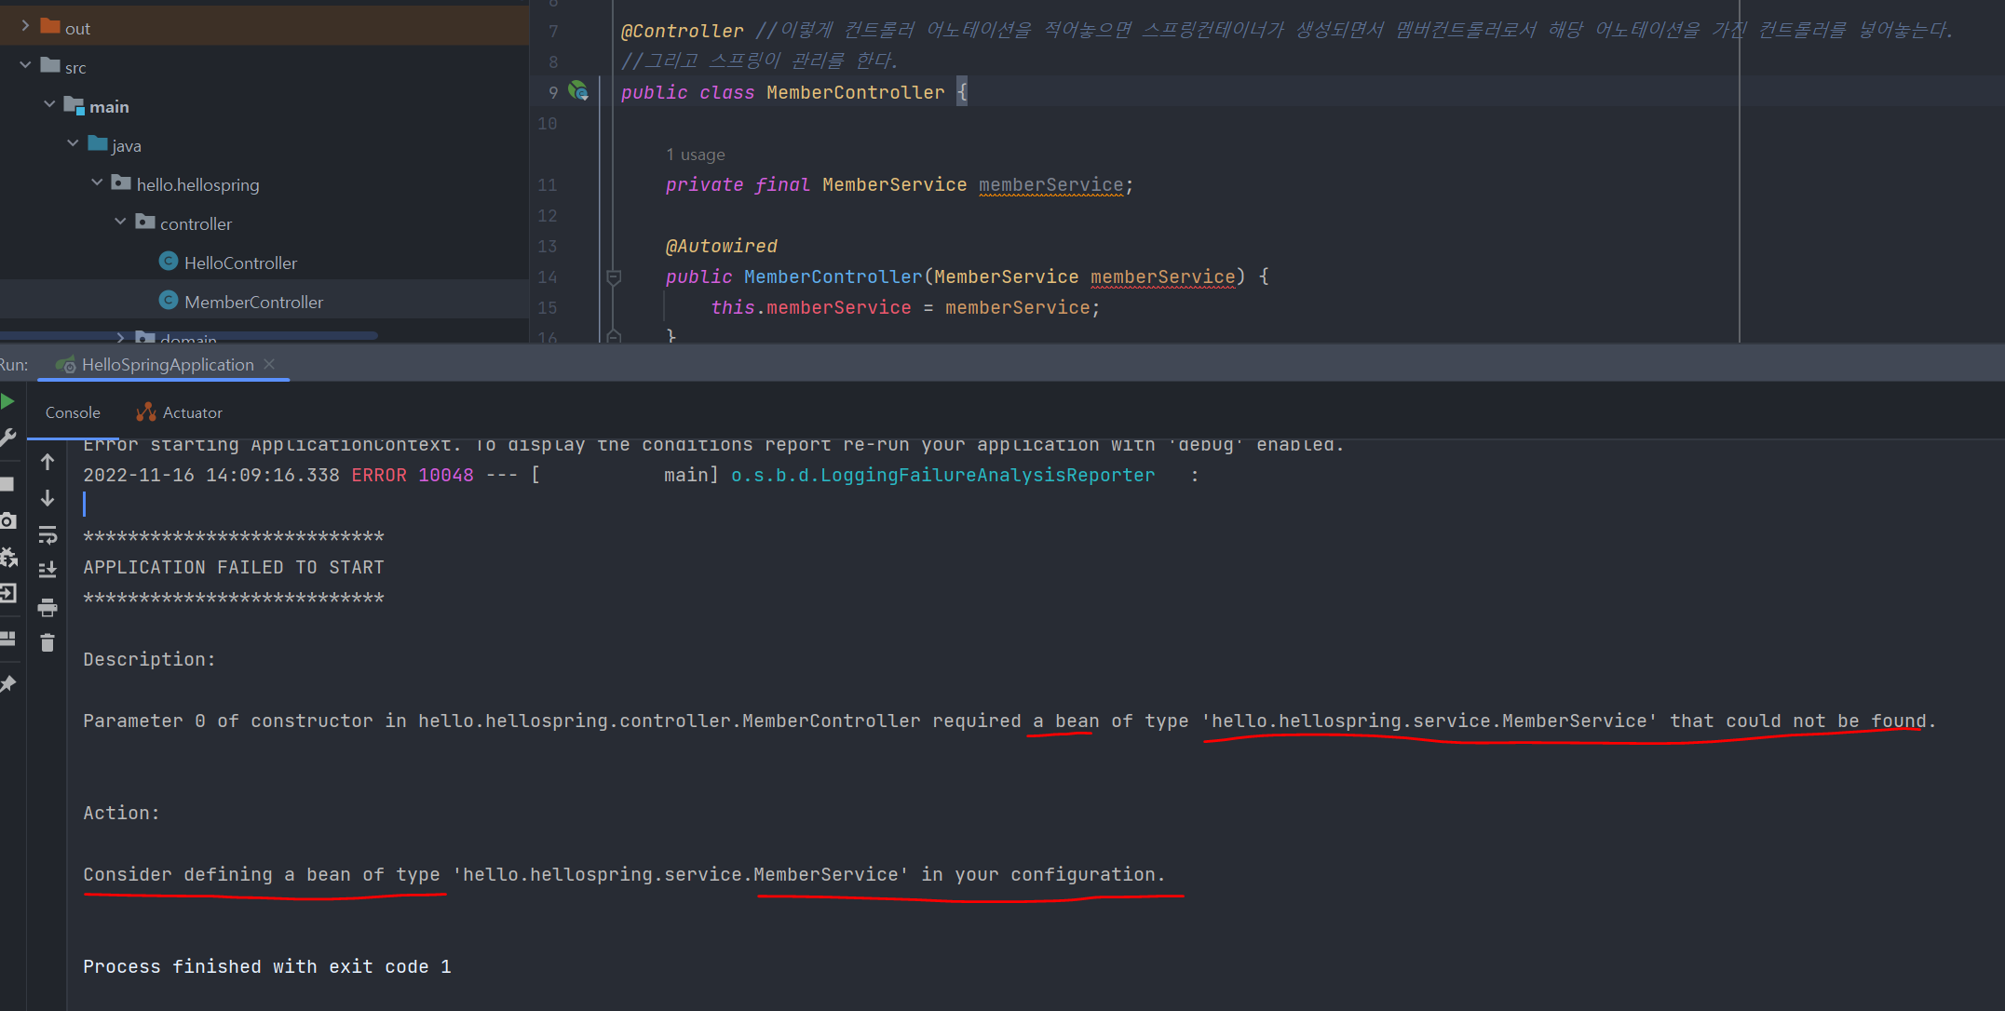This screenshot has width=2005, height=1011.
Task: Collapse the src folder in project tree
Action: [25, 66]
